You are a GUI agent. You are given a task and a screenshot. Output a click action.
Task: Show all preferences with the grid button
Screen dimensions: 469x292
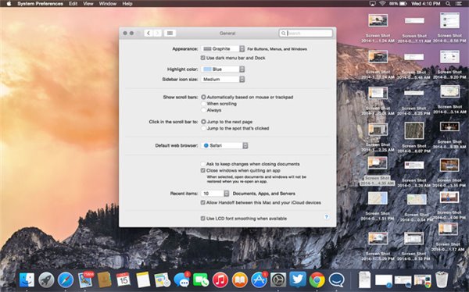pyautogui.click(x=170, y=33)
